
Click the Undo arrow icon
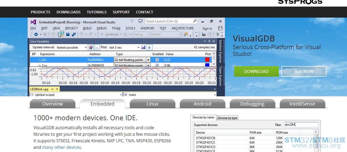82,34
